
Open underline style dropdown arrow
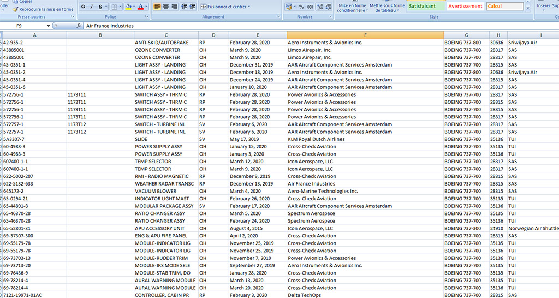(x=106, y=7)
